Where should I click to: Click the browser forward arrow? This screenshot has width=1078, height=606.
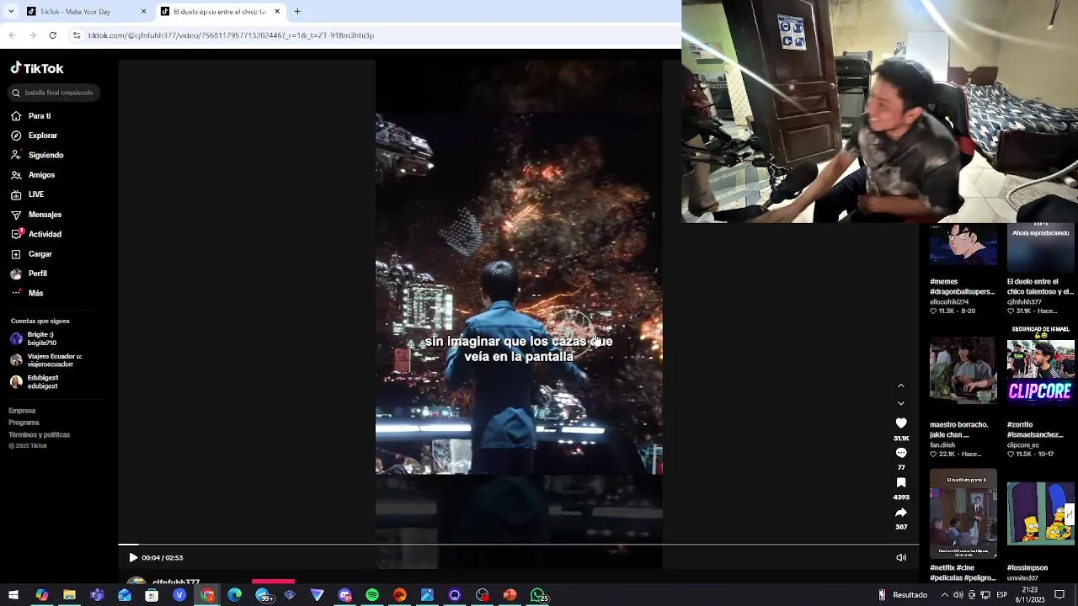click(33, 35)
